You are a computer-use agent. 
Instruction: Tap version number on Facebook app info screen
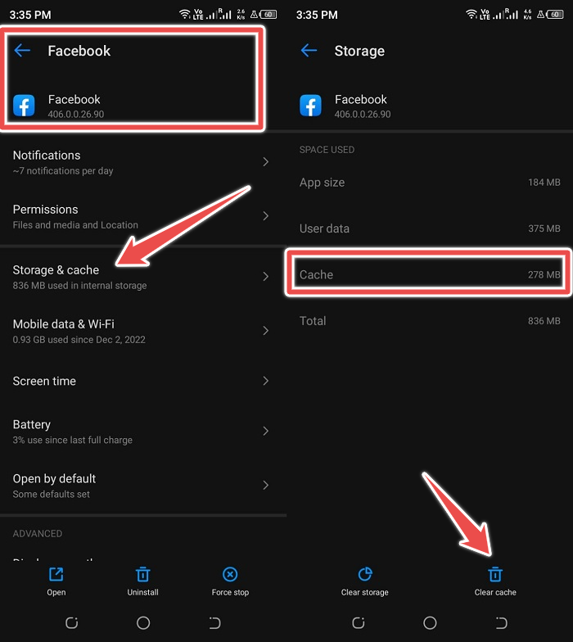[x=75, y=115]
